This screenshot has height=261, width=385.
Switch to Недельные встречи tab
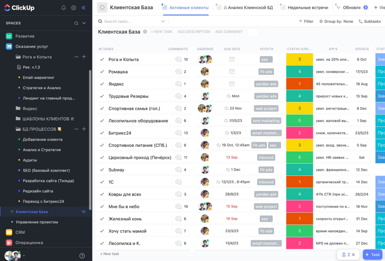coord(304,8)
